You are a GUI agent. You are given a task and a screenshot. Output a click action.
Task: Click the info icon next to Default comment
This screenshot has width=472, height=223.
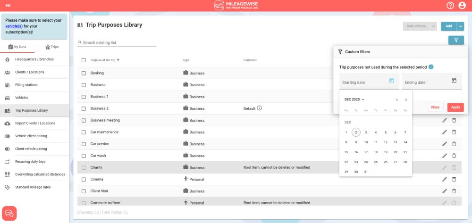point(259,108)
